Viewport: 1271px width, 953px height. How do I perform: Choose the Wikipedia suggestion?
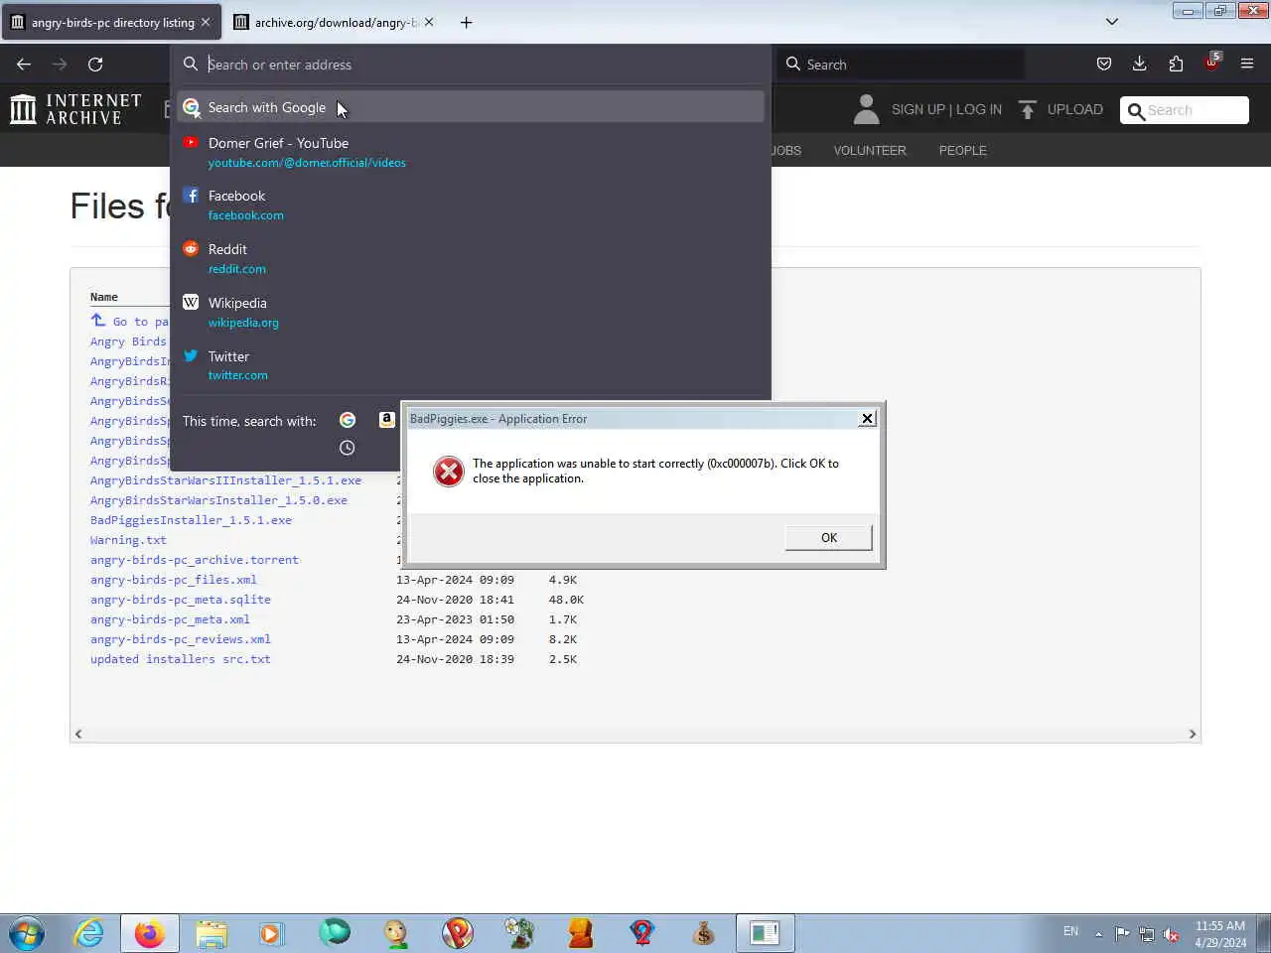(471, 312)
